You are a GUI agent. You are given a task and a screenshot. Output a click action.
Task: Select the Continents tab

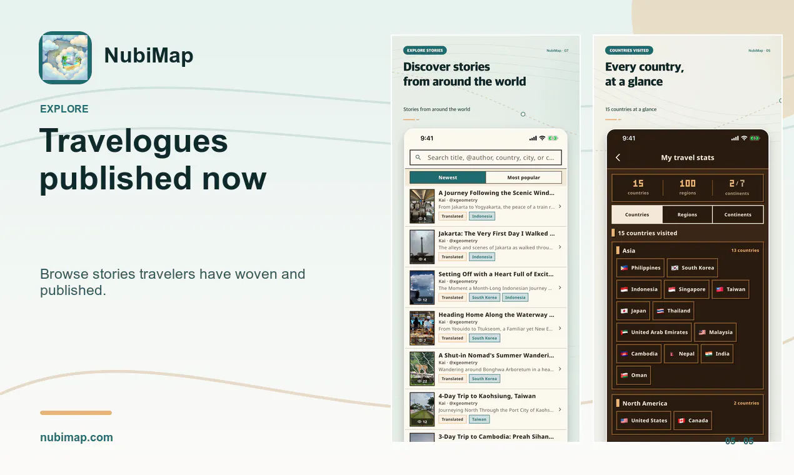pyautogui.click(x=738, y=214)
